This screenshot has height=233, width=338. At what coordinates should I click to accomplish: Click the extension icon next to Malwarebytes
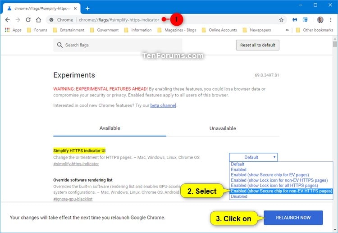click(305, 20)
